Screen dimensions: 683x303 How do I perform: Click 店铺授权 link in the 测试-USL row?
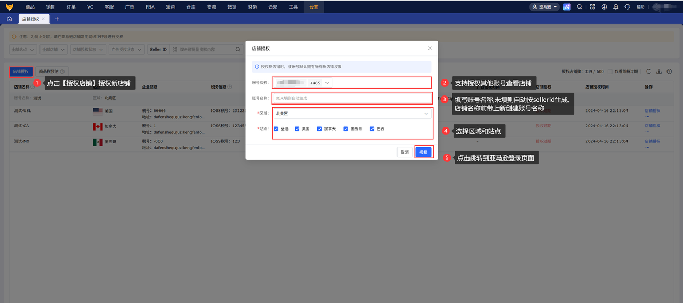coord(652,111)
